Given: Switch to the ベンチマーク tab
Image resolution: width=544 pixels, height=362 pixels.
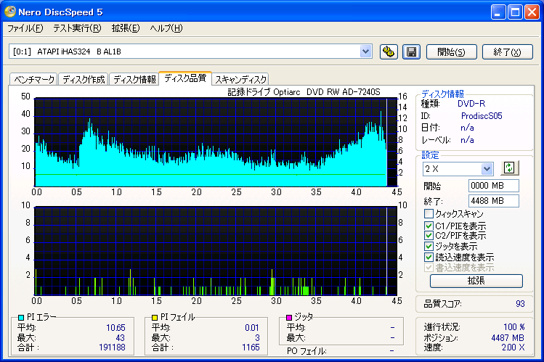Looking at the screenshot, I should [x=33, y=79].
